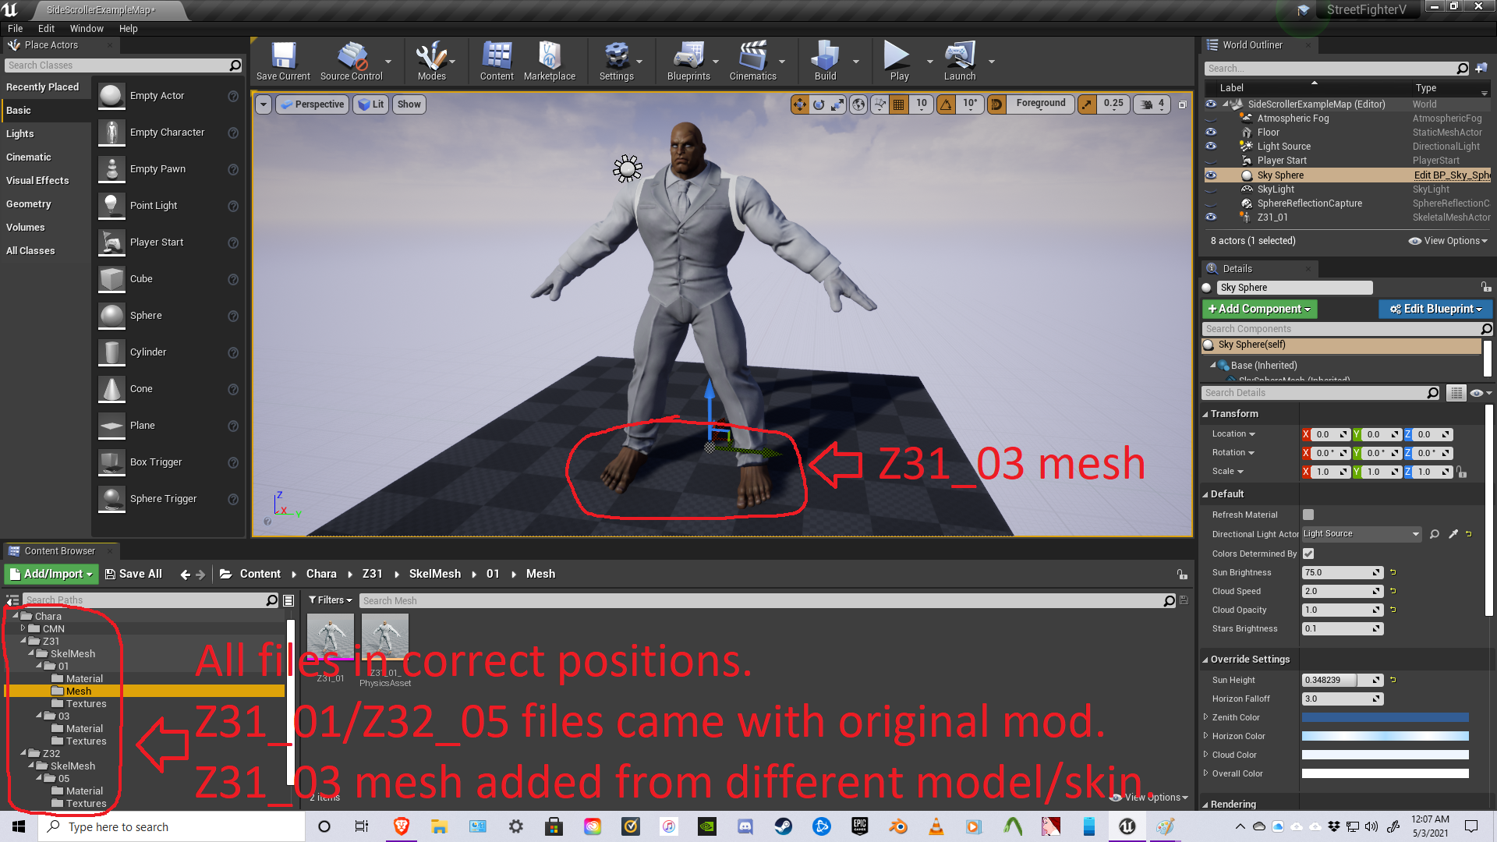Select the scale gizmo mode icon
1497x842 pixels.
coord(837,104)
